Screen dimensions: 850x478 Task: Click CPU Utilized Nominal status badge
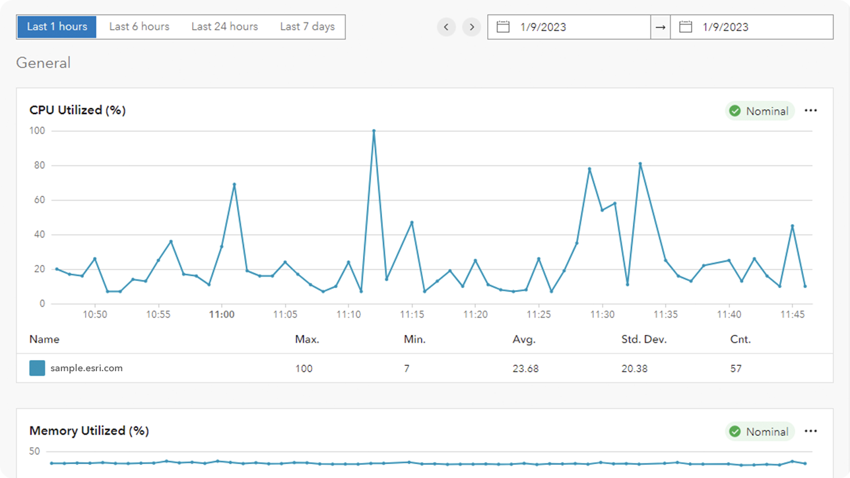tap(760, 111)
